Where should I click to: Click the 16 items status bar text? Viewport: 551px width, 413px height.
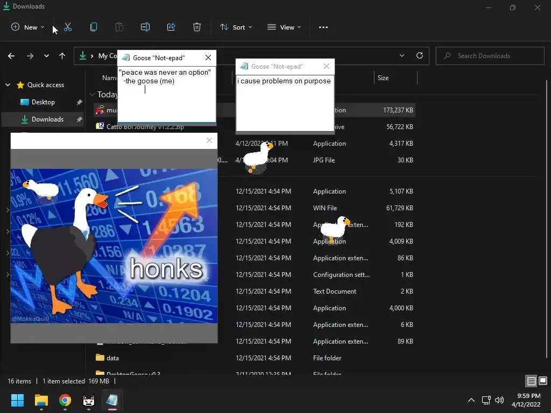click(19, 381)
